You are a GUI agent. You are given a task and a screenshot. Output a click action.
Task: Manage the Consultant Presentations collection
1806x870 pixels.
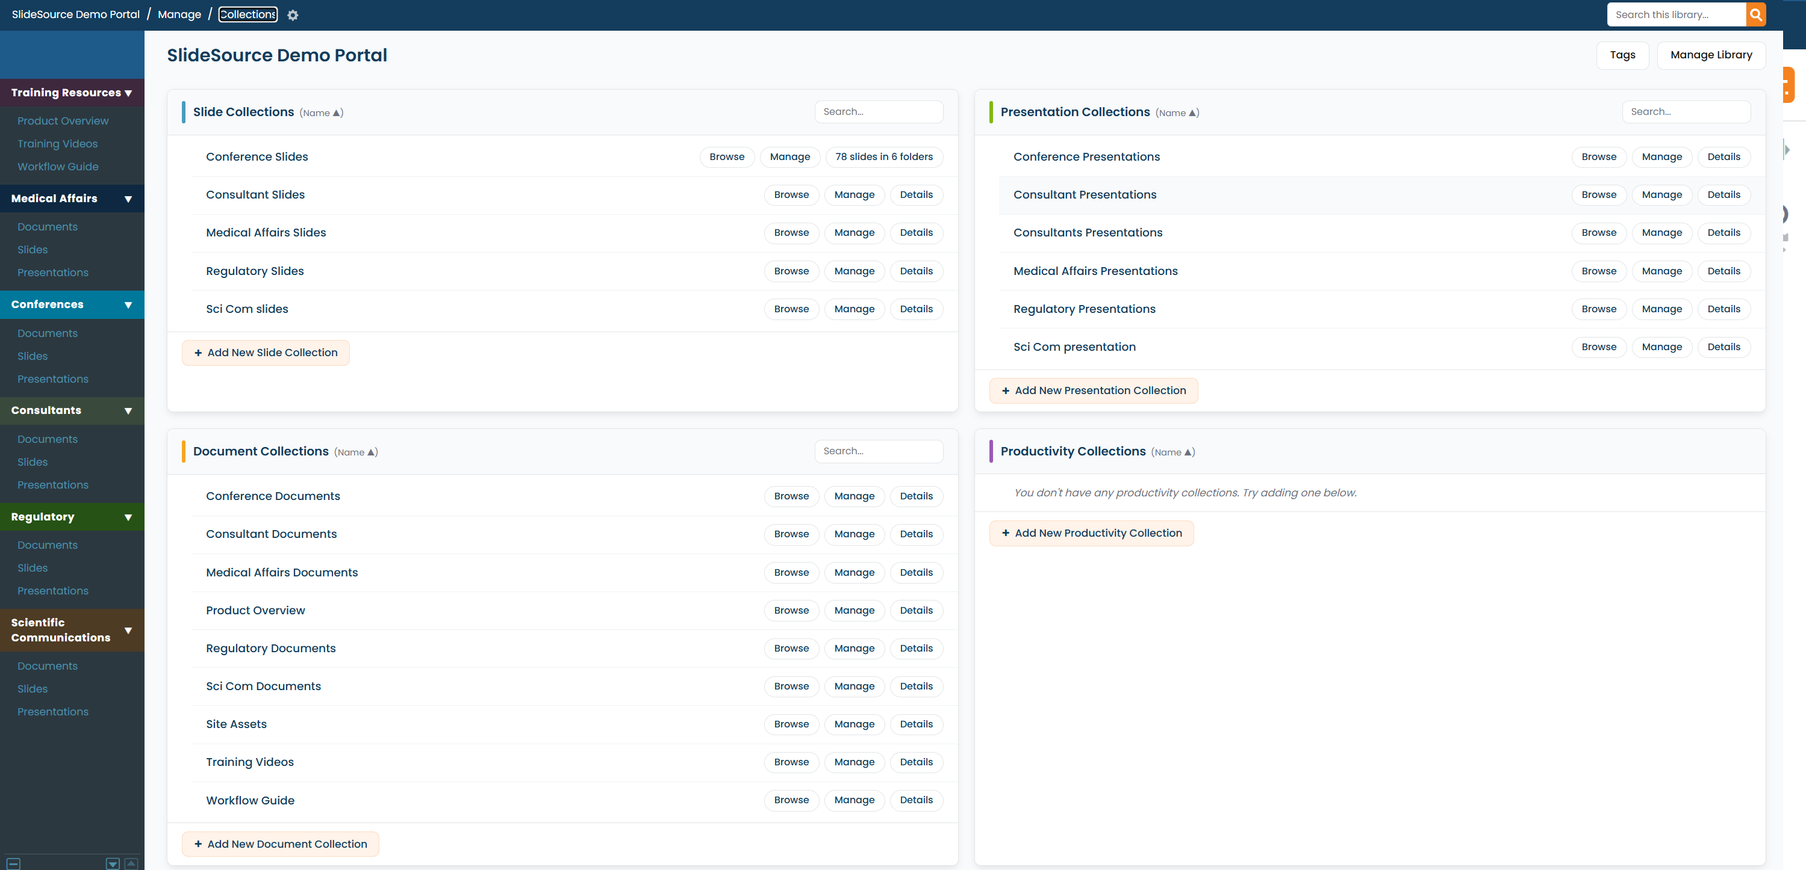tap(1661, 195)
